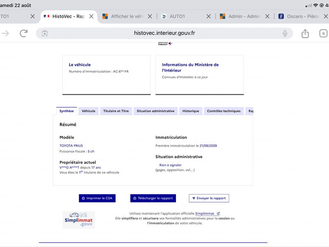Click the TOYOTA PRIUS model text
Screen dimensions: 329x247
click(71, 146)
